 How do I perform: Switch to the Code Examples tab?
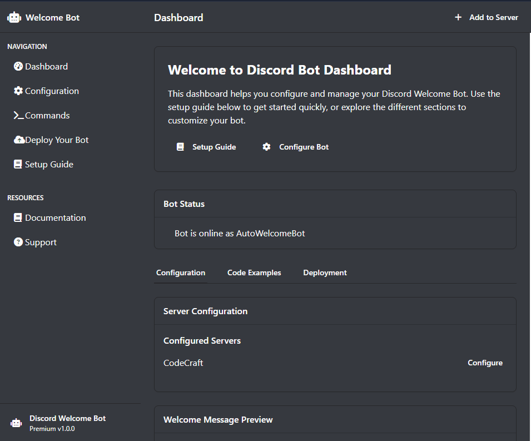click(254, 273)
